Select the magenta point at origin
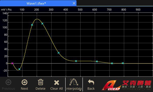This screenshot has height=92, width=153. [12, 63]
